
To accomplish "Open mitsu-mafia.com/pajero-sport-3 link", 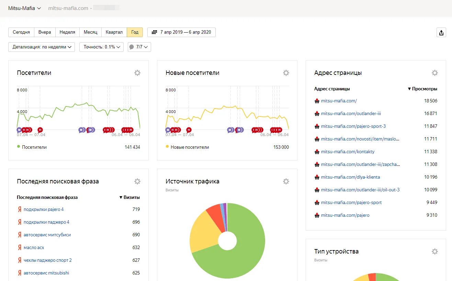I will 353,126.
